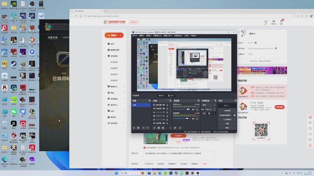The image size is (314, 176).
Task: Toggle lock on top source row
Action: 167,105
